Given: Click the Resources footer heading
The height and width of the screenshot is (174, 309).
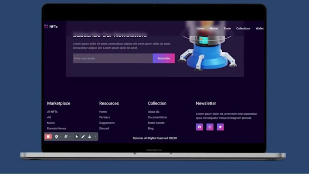Looking at the screenshot, I should coord(109,103).
